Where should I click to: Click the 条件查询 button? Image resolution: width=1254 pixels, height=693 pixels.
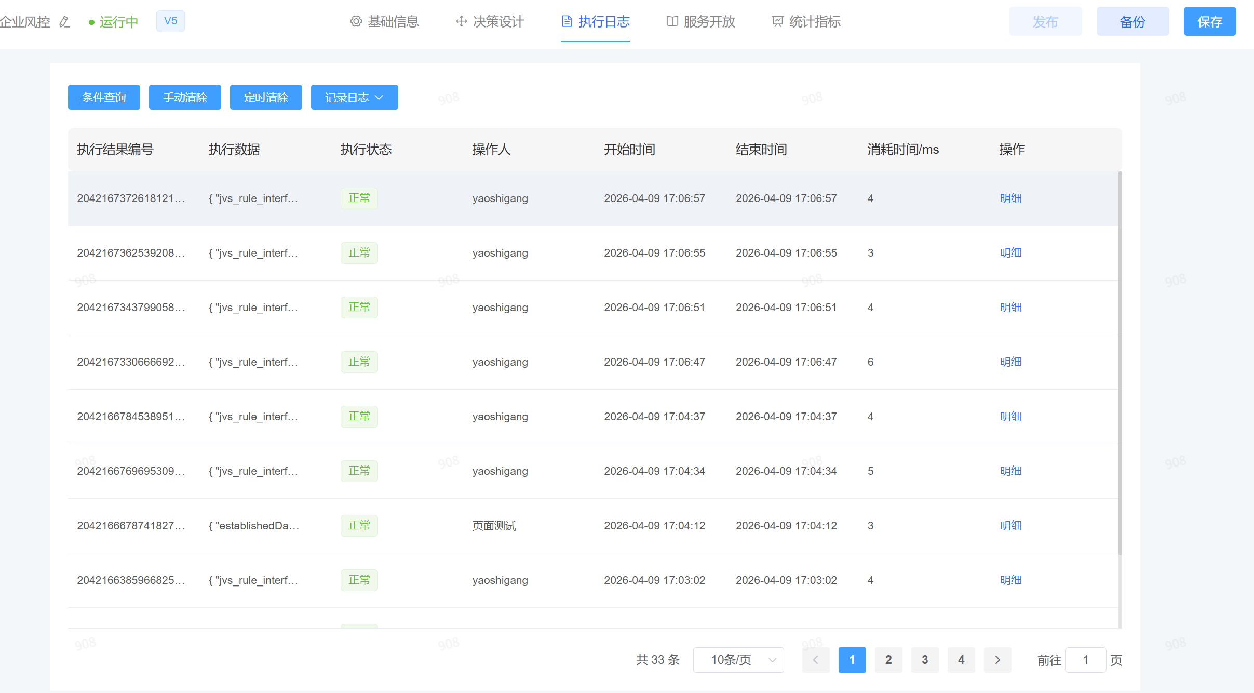coord(104,97)
